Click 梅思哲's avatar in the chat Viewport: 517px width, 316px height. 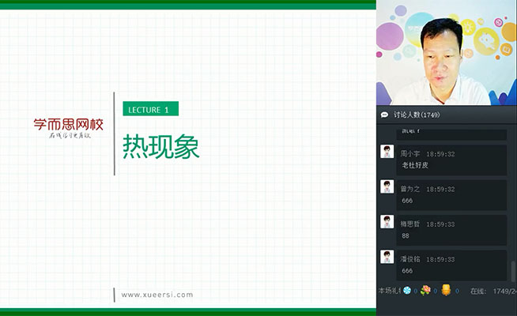(x=387, y=222)
